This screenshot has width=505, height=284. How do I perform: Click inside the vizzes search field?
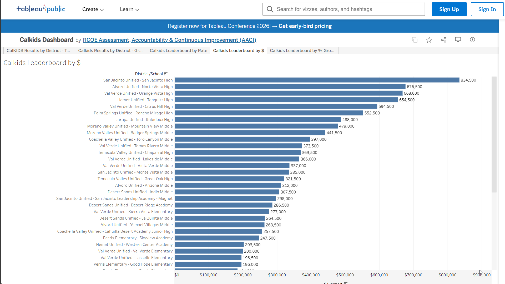pyautogui.click(x=342, y=9)
